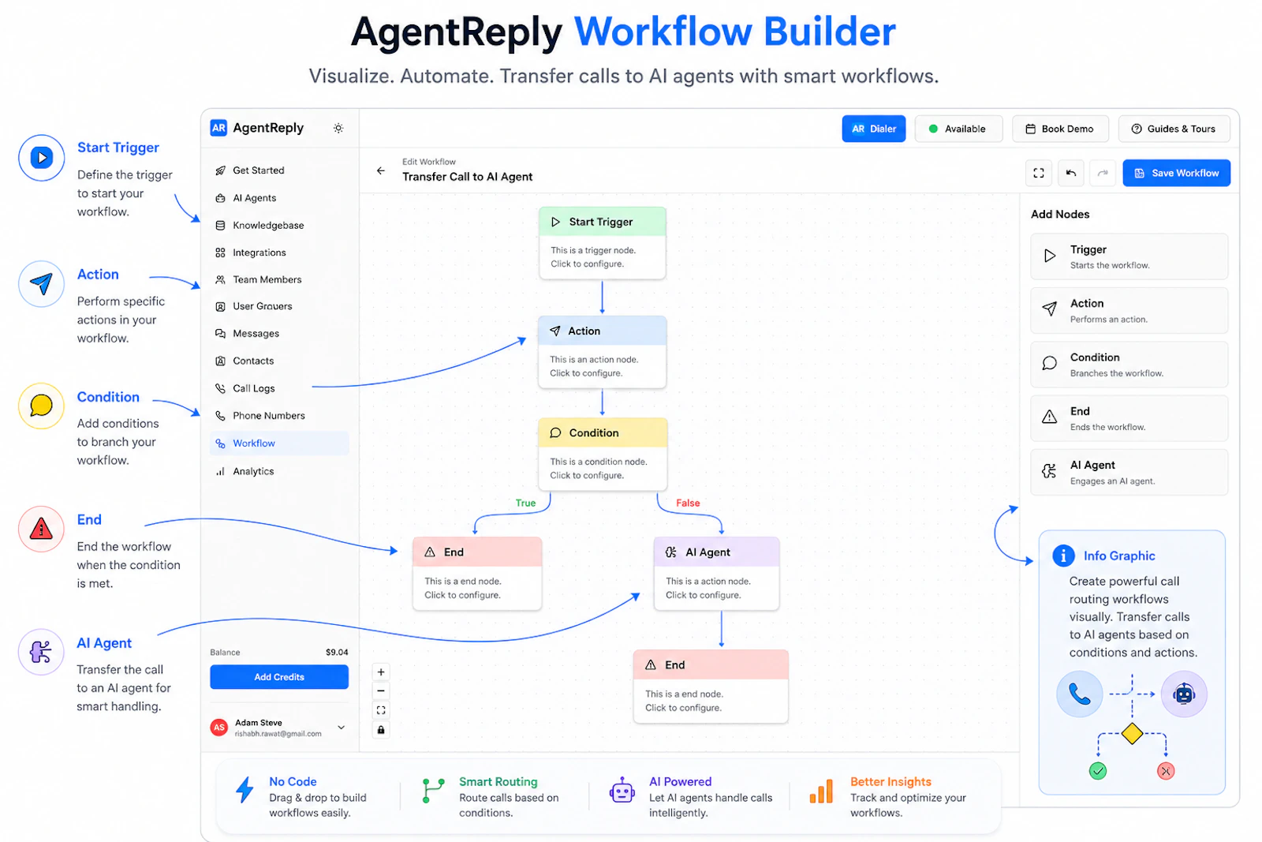Expand the Adam Steve account dropdown
The width and height of the screenshot is (1262, 842).
pos(342,728)
